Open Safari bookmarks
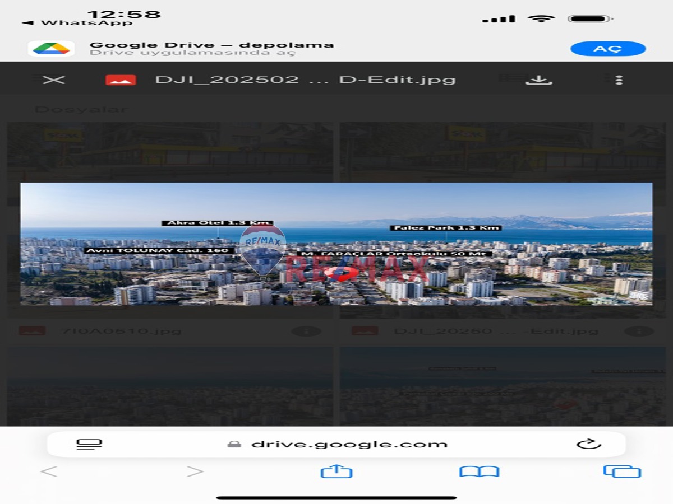Image resolution: width=673 pixels, height=504 pixels. [x=479, y=472]
